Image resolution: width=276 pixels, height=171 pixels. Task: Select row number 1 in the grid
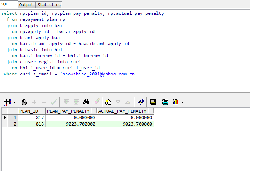(13, 118)
